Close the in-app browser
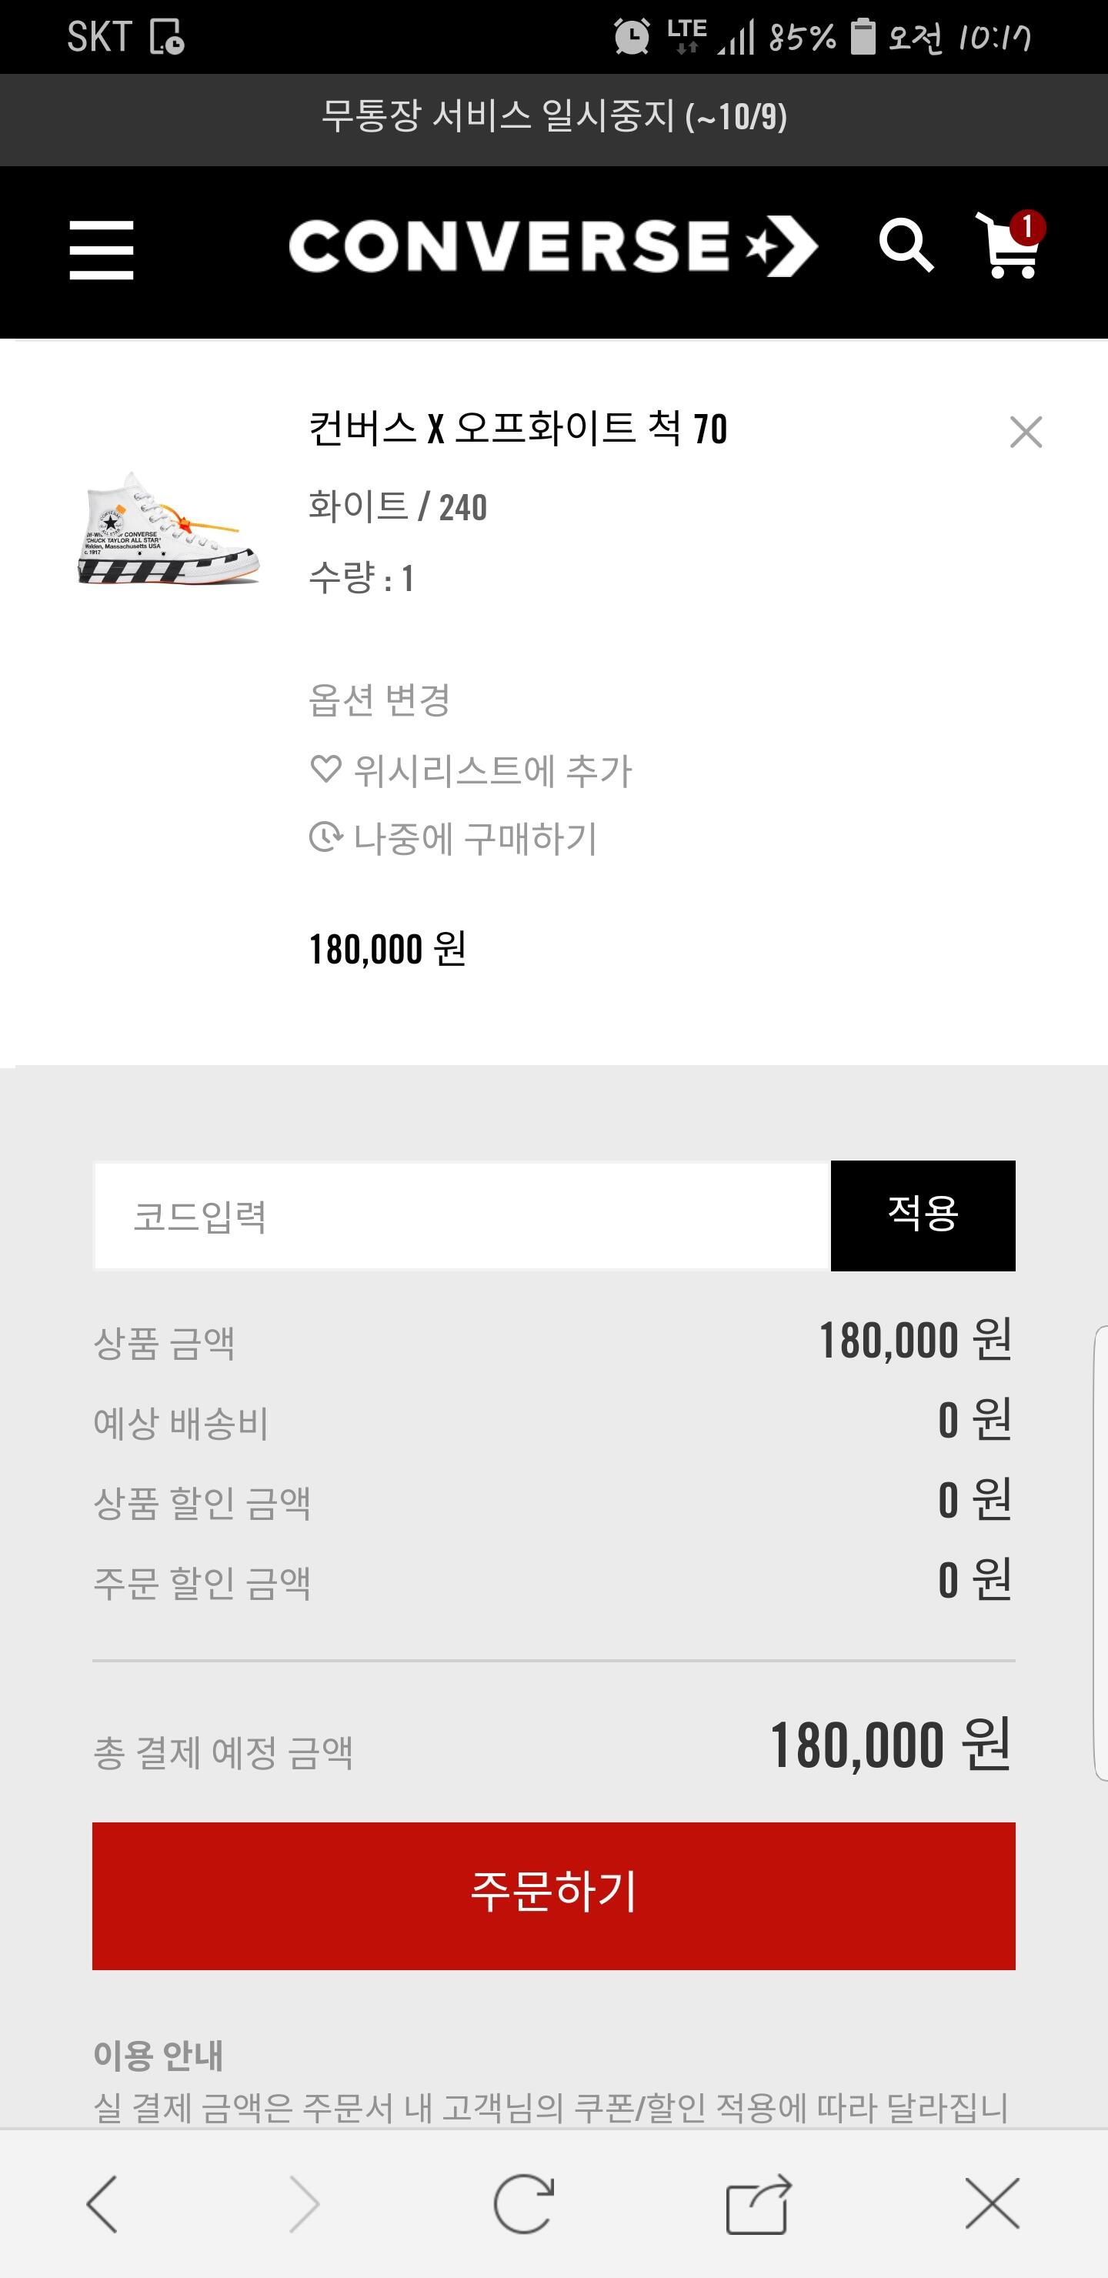Viewport: 1108px width, 2278px height. click(x=992, y=2203)
